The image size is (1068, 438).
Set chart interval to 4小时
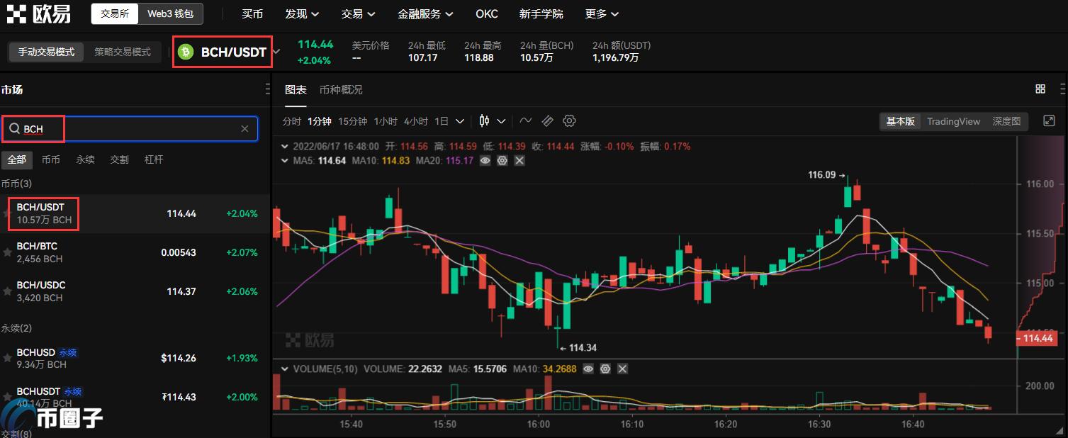416,121
